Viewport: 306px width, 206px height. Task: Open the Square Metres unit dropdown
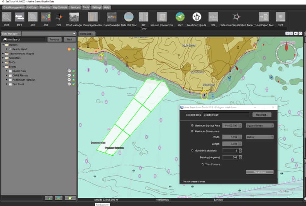[260, 125]
